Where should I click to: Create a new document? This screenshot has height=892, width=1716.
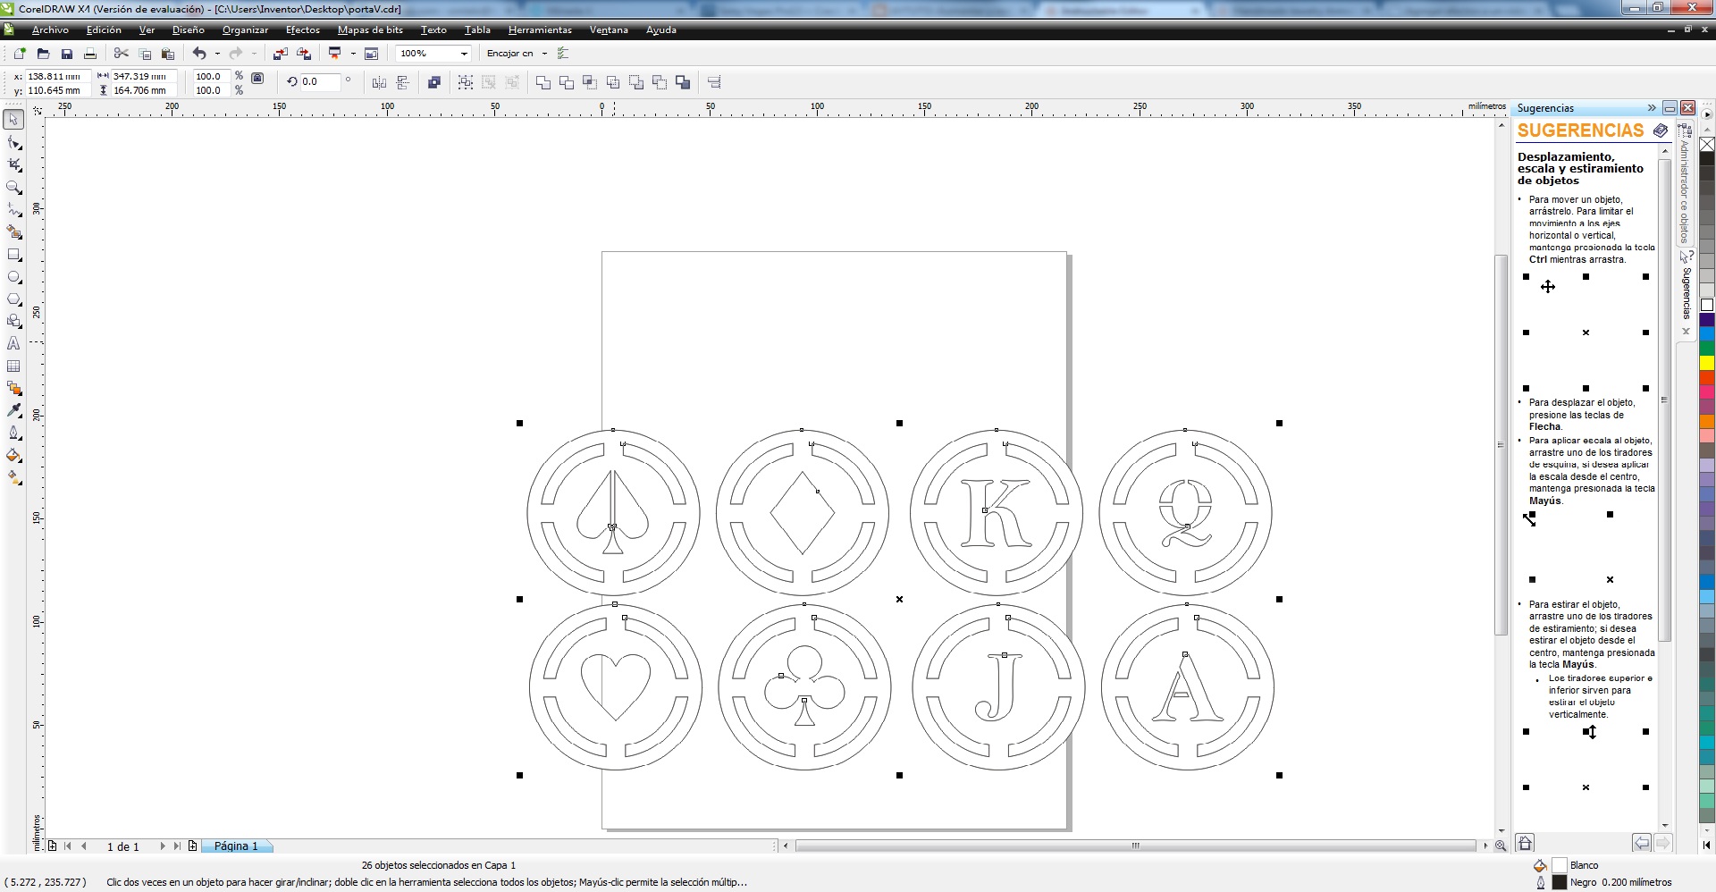[x=20, y=54]
